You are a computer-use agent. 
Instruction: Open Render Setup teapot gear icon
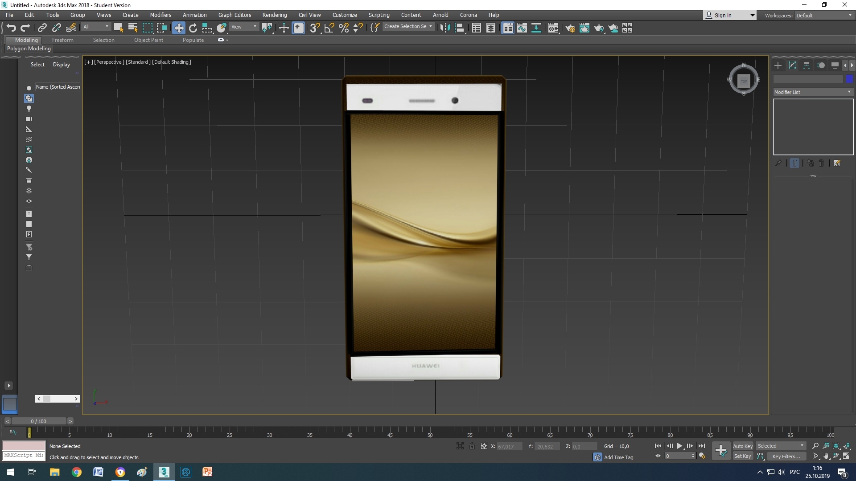click(570, 28)
